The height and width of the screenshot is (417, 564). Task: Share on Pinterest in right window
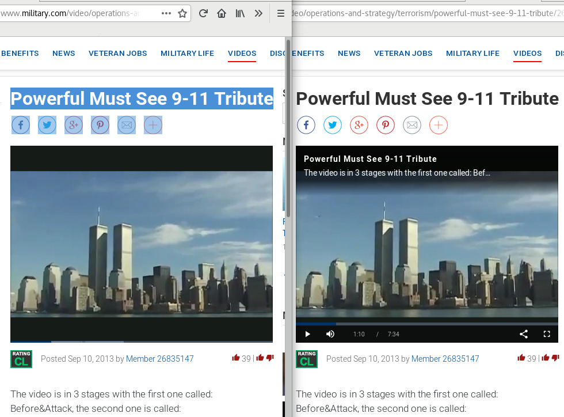pyautogui.click(x=386, y=125)
